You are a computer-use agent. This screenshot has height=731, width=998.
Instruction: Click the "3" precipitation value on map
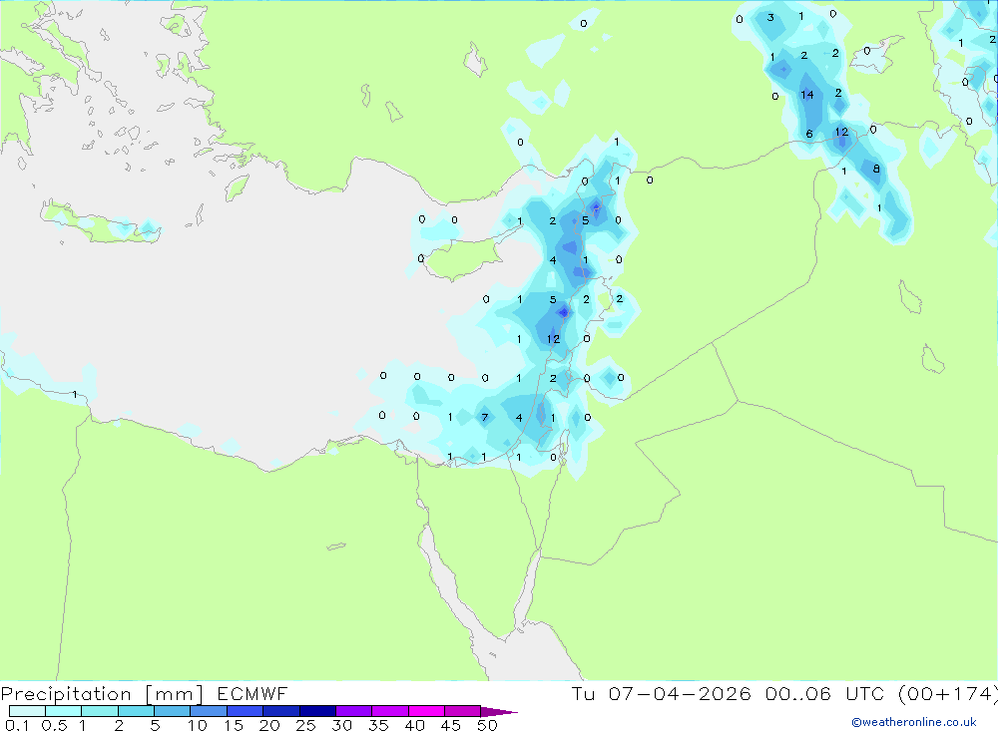(x=770, y=17)
